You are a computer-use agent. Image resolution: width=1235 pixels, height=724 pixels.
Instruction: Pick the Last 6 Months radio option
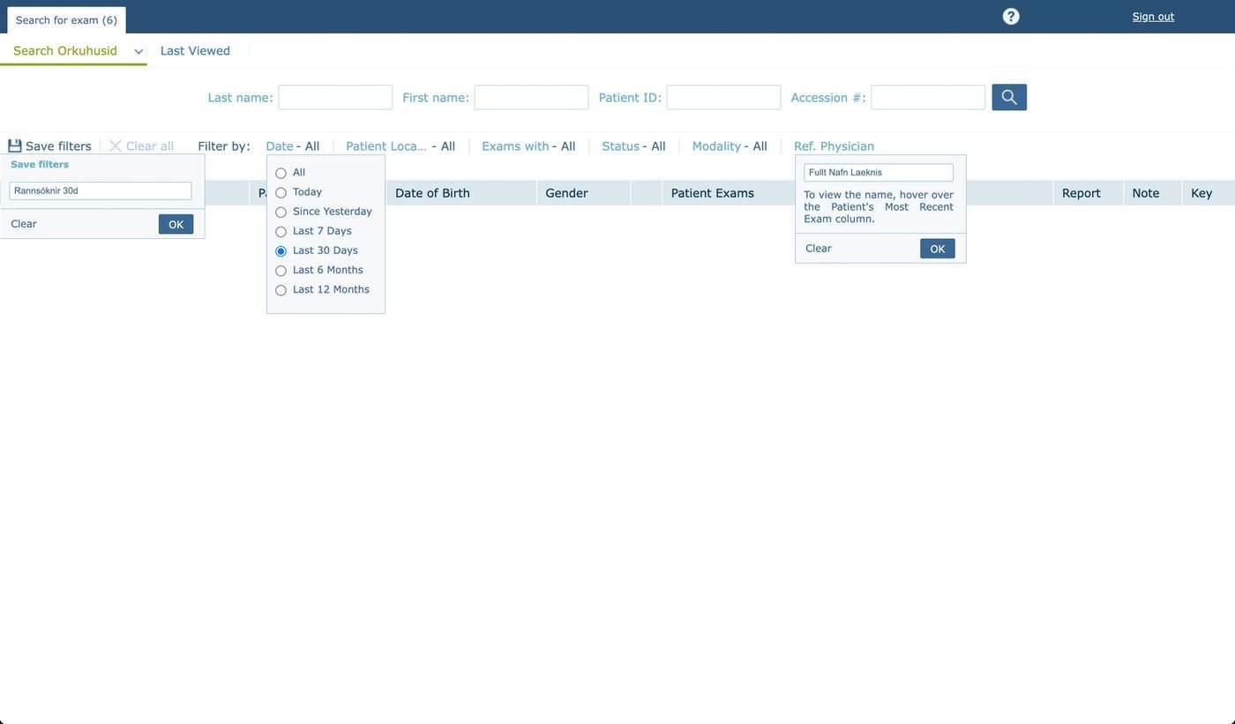[281, 271]
